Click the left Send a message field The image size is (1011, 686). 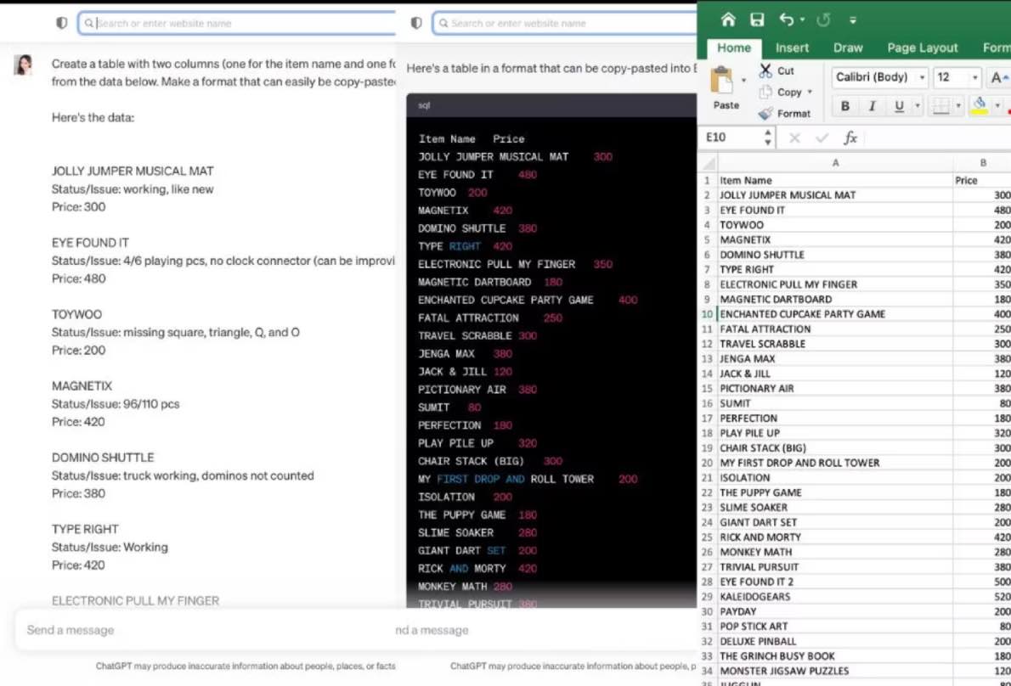205,630
